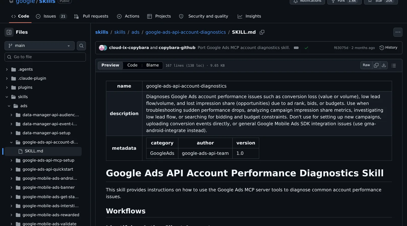Click the SKILL.md file icon in tree
Viewport: 407px width, 226px height.
tap(21, 151)
